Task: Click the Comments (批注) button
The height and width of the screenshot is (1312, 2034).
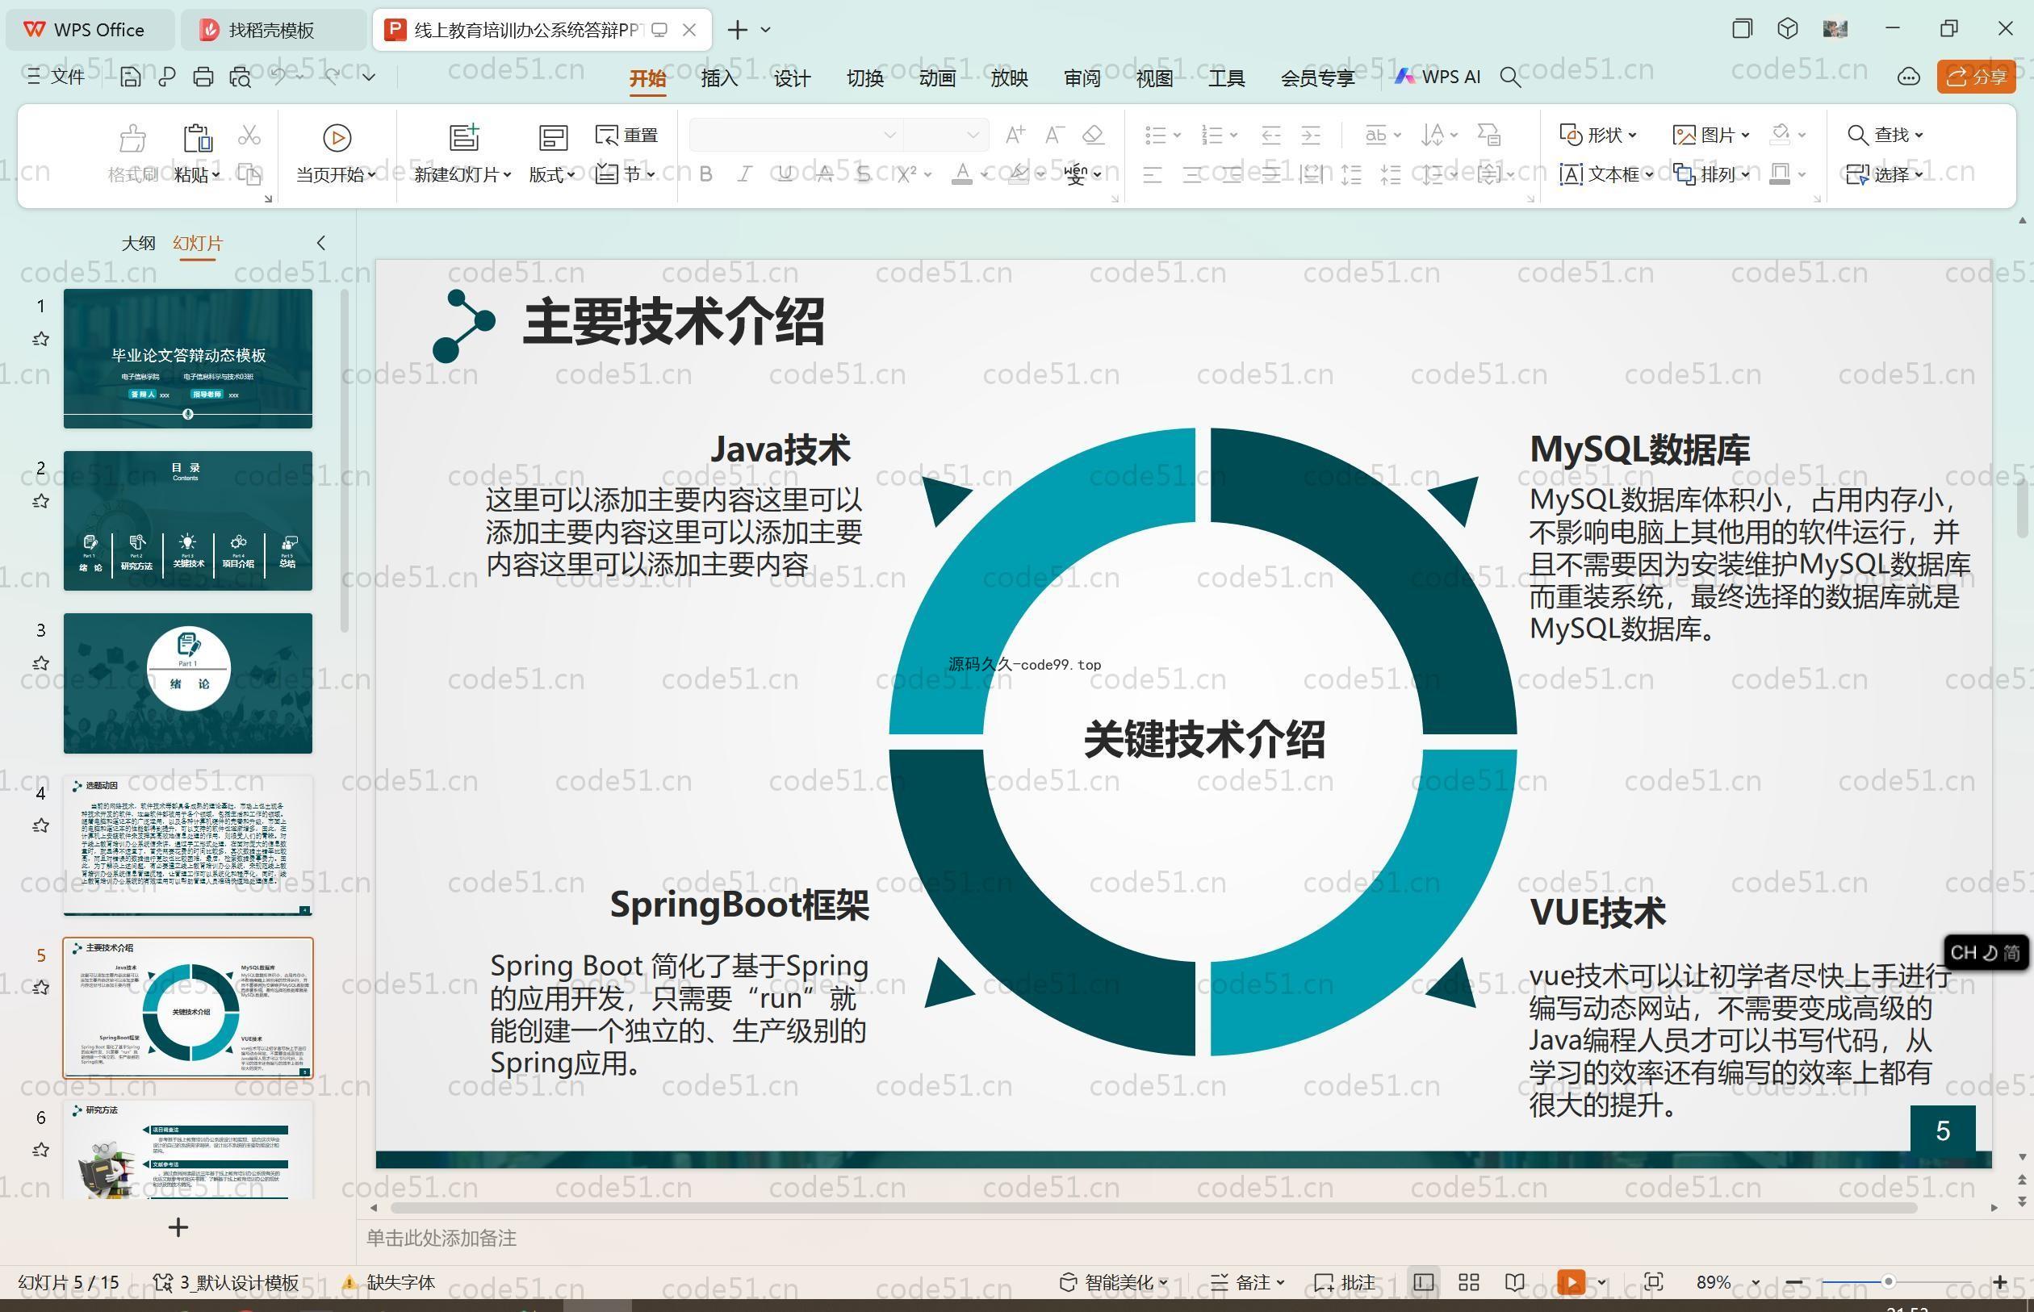Action: (x=1345, y=1282)
